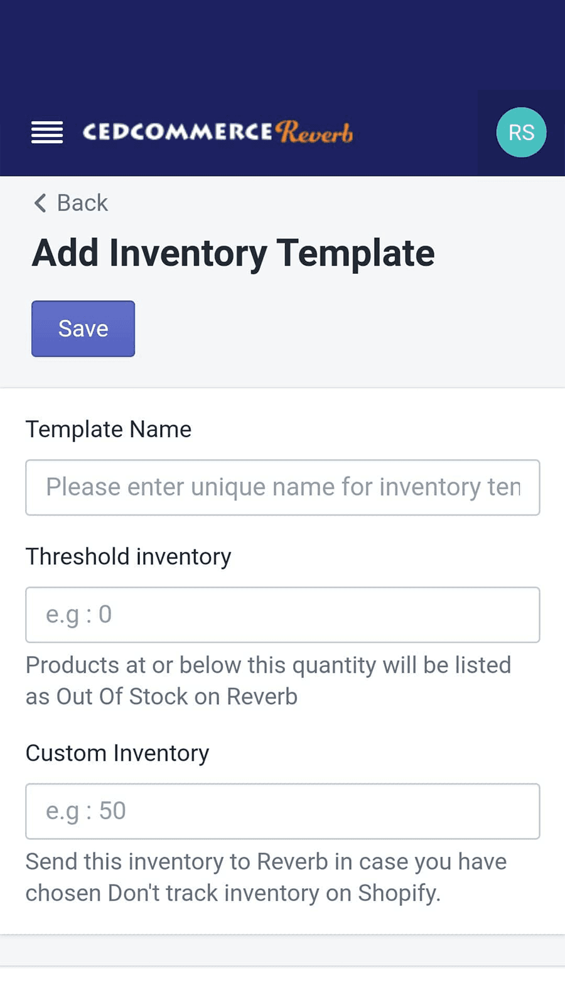Image resolution: width=565 pixels, height=1005 pixels.
Task: Click the 'e.g : 50' placeholder text
Action: click(86, 811)
